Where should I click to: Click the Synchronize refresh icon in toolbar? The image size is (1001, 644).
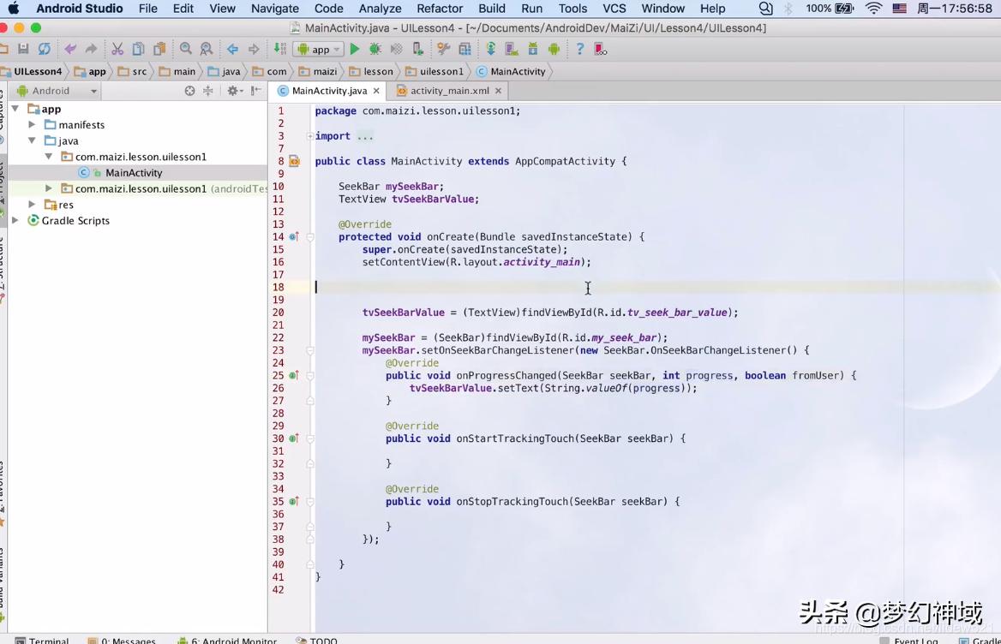pyautogui.click(x=44, y=50)
